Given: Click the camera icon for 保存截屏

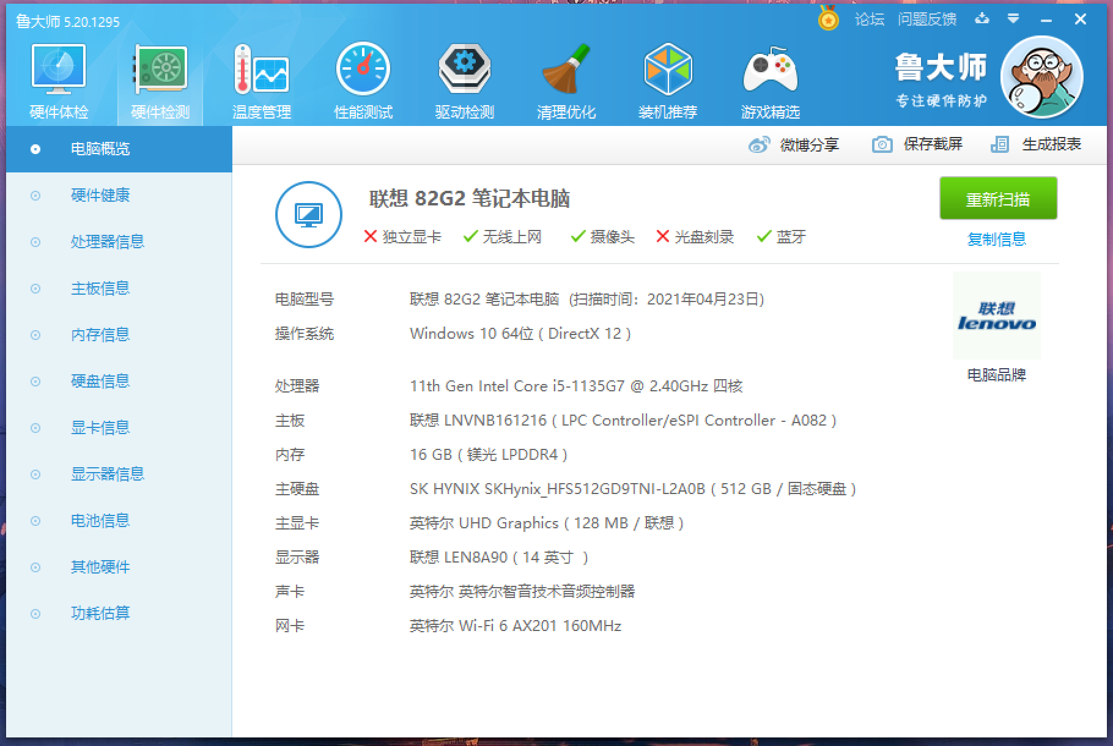Looking at the screenshot, I should coord(882,145).
